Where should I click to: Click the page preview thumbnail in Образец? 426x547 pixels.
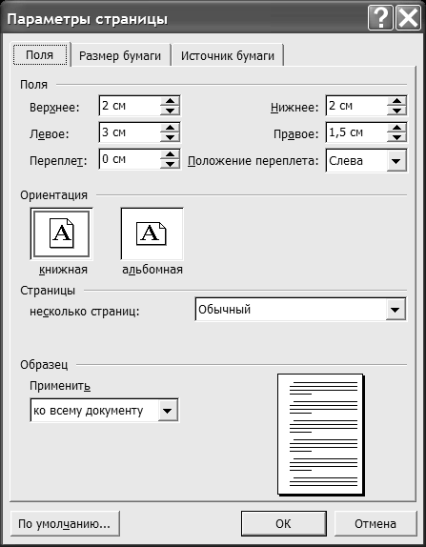[320, 435]
